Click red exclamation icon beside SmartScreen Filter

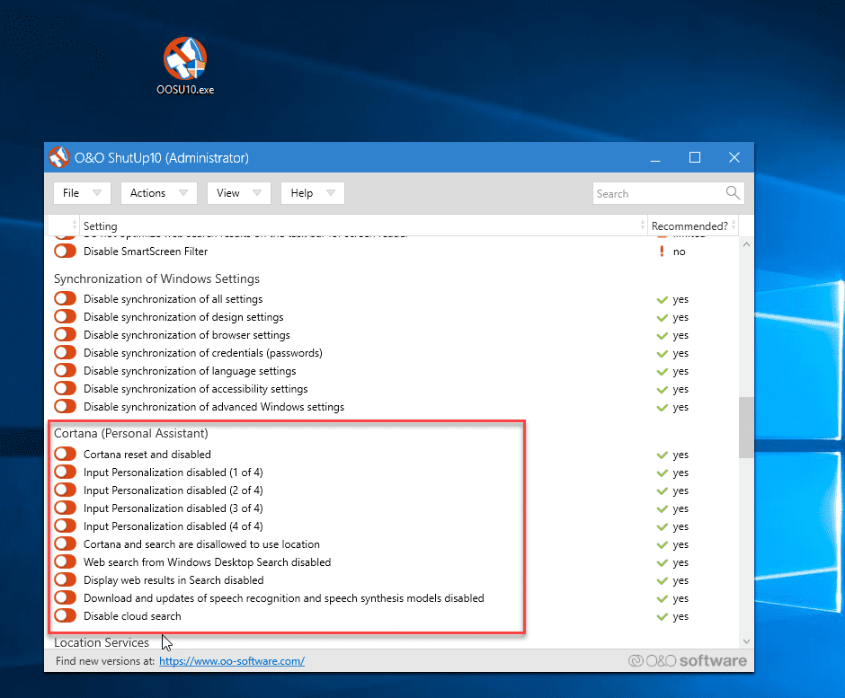[x=662, y=252]
